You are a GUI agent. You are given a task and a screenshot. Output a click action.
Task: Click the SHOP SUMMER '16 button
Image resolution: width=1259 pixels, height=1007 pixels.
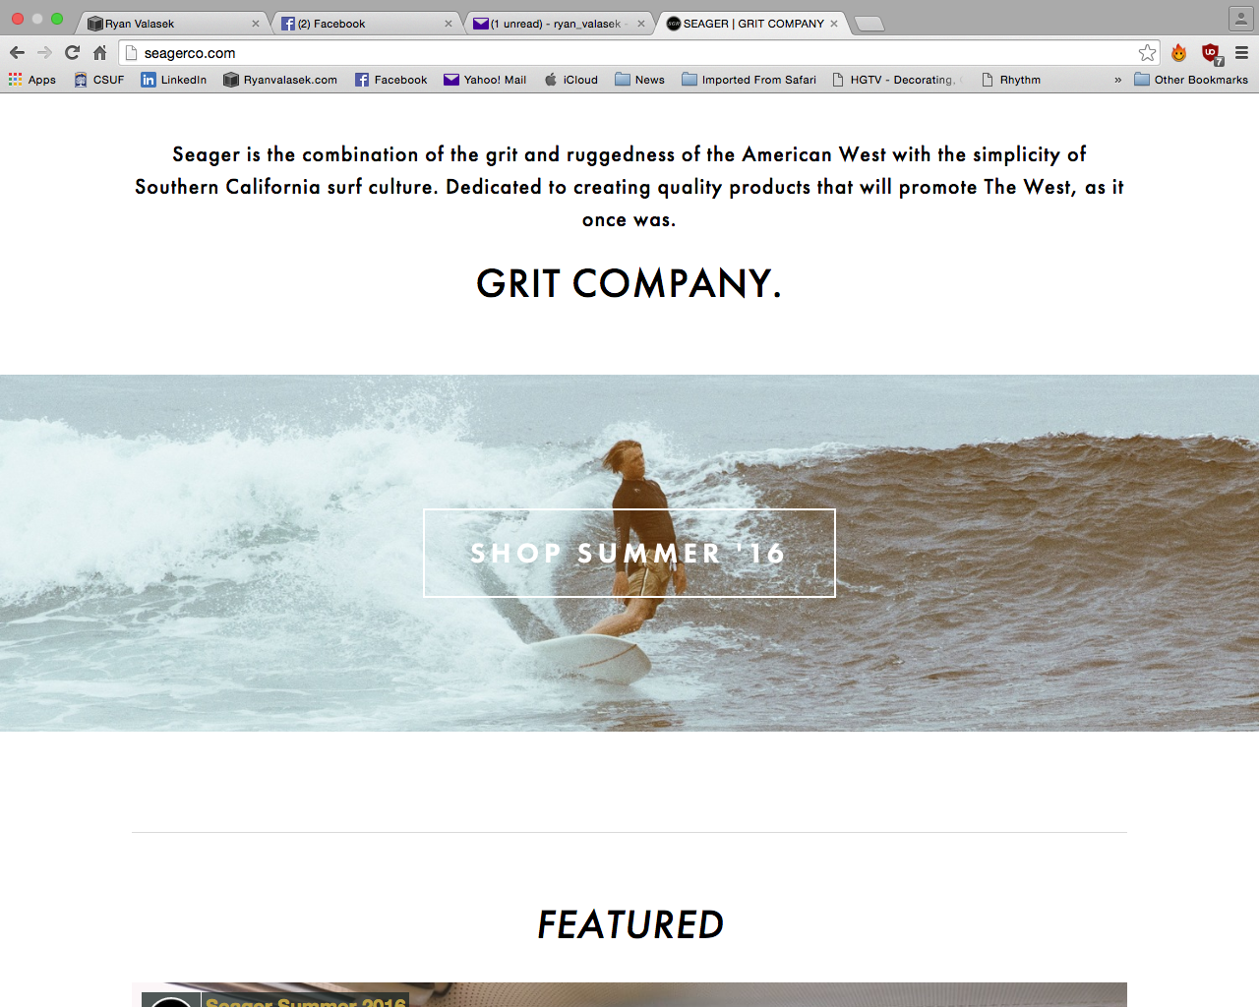[629, 553]
